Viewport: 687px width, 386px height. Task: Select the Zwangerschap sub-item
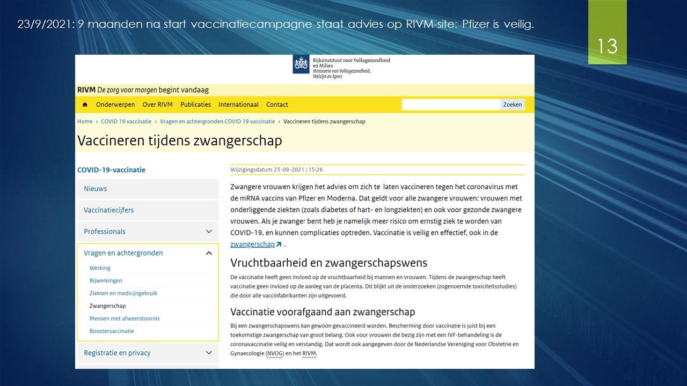pyautogui.click(x=107, y=306)
